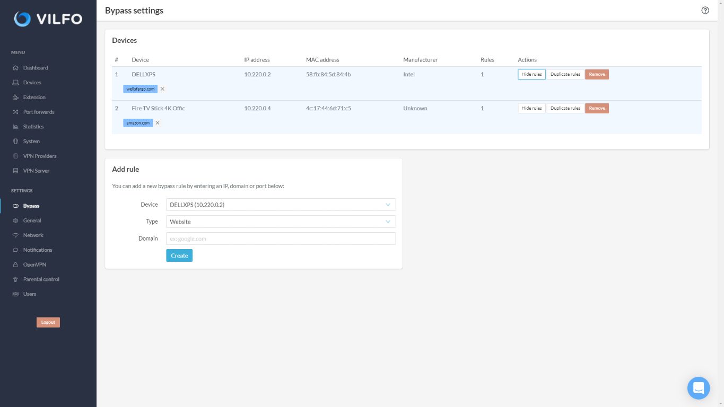The image size is (724, 407).
Task: Click MAC address 58:fb:84:5d:84:4b
Action: point(328,74)
